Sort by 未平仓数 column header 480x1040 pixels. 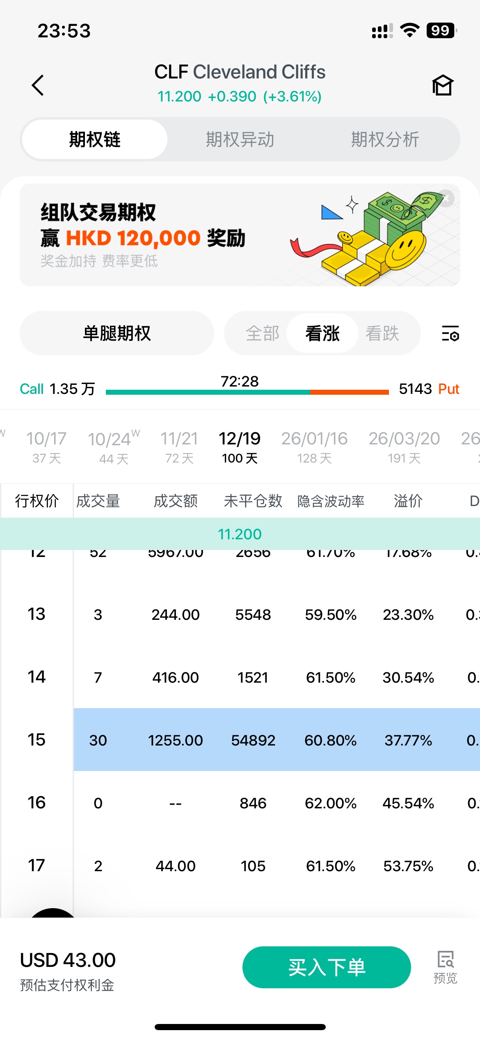[253, 501]
